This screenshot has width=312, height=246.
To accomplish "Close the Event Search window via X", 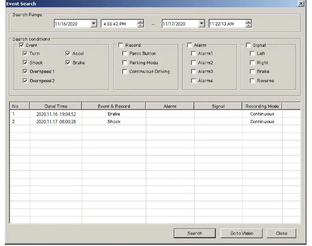I will pyautogui.click(x=301, y=4).
